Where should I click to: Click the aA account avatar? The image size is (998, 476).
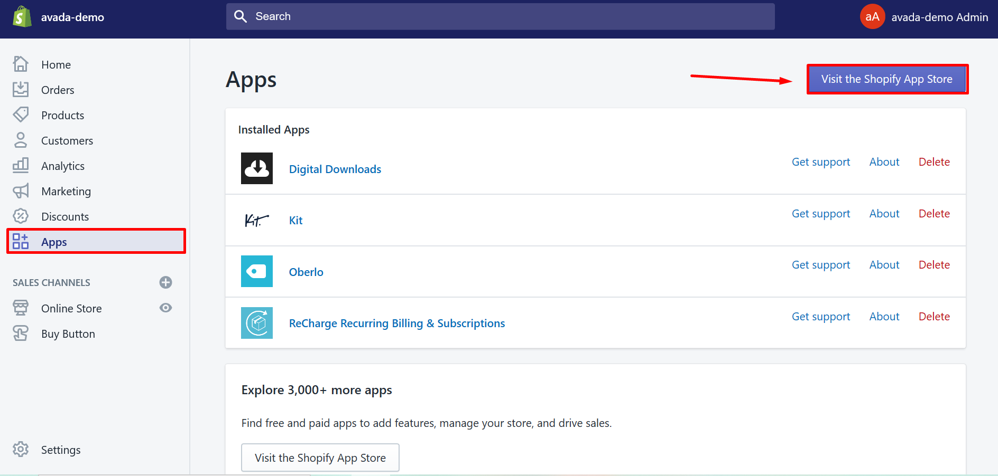click(872, 16)
